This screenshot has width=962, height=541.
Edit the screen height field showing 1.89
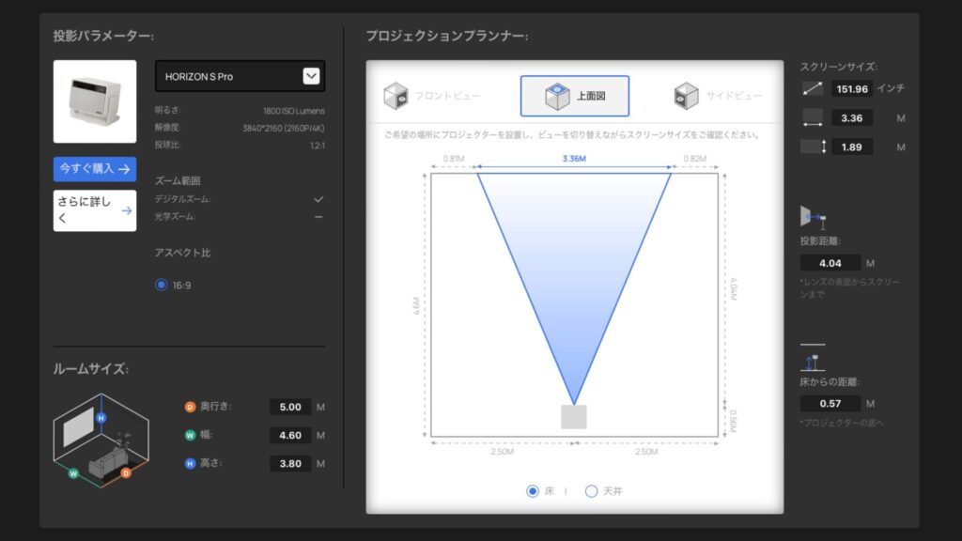click(852, 147)
